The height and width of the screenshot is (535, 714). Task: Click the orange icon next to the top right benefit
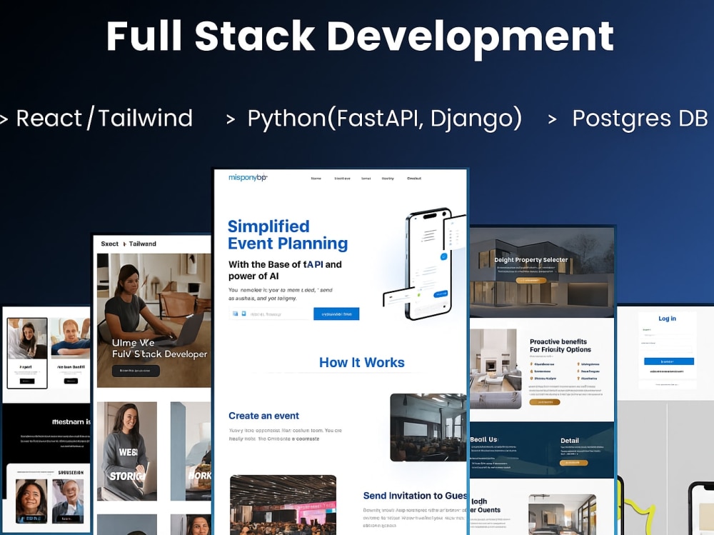[578, 364]
